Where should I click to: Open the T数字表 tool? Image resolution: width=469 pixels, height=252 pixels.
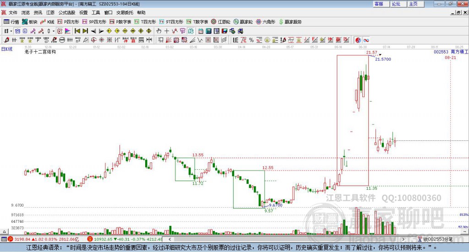tap(197, 22)
